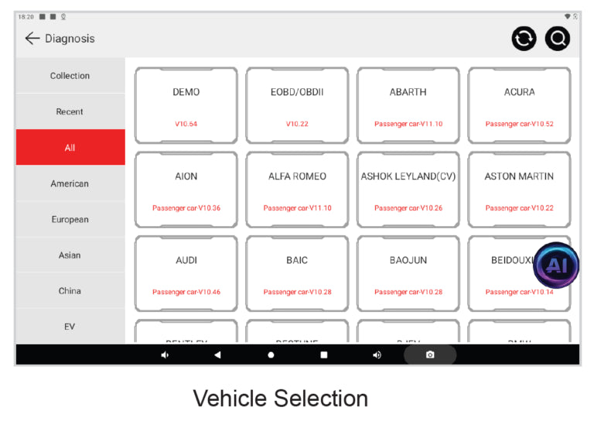Tap the recent apps square icon
The image size is (594, 421).
(323, 355)
